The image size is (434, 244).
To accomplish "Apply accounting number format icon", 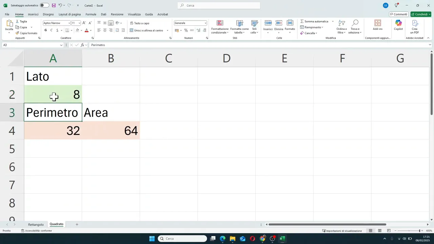I will (177, 30).
